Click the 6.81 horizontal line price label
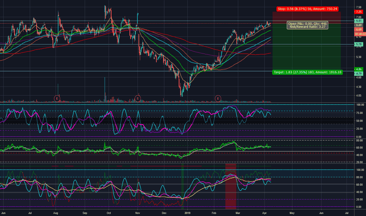Viewport: 366px width, 216px height. pos(359,21)
